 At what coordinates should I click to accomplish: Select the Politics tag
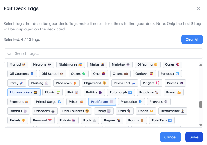pyautogui.click(x=94, y=92)
